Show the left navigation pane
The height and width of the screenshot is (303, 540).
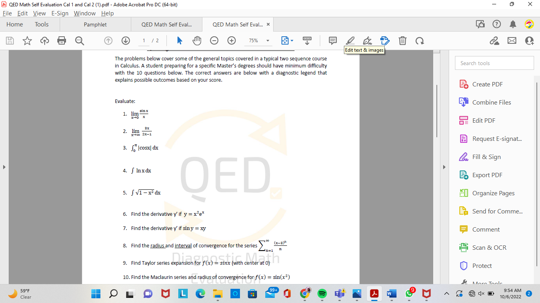click(x=4, y=167)
